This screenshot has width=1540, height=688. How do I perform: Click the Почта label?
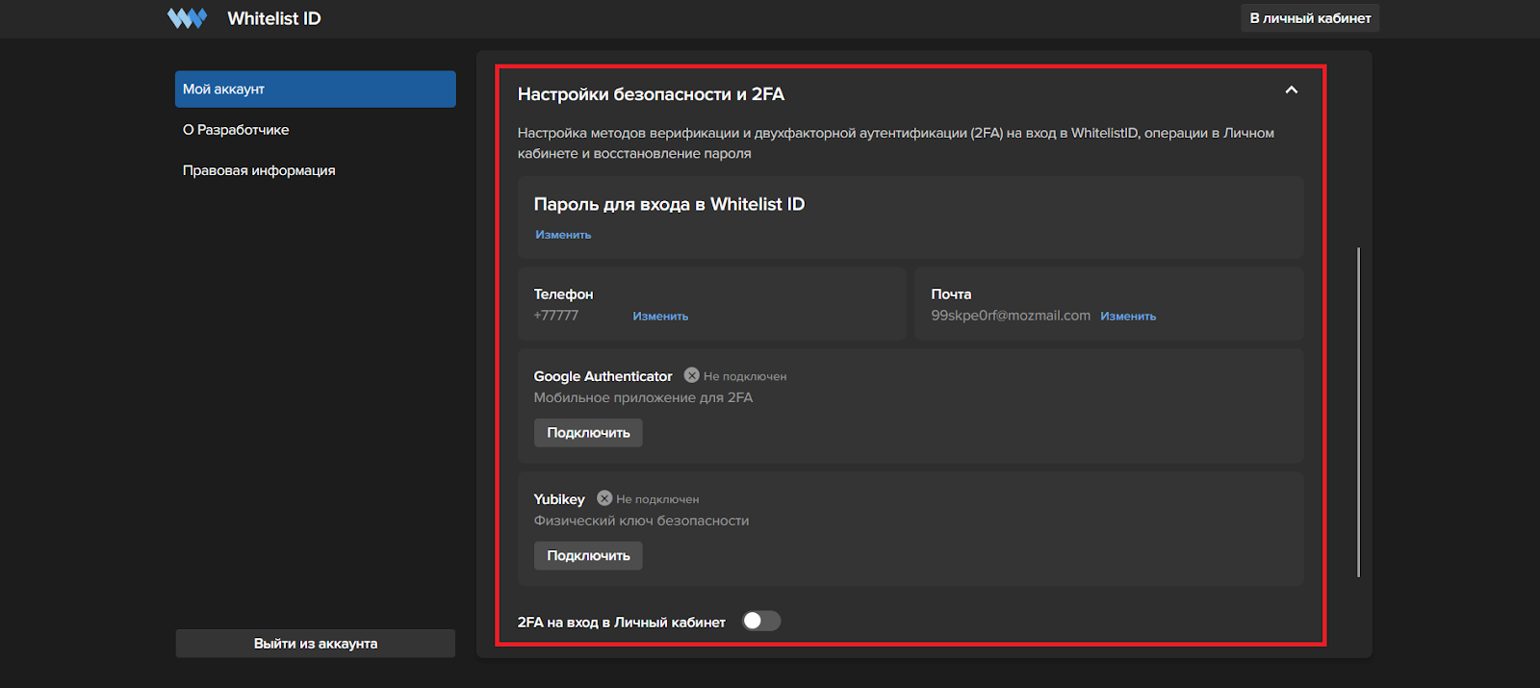[951, 294]
